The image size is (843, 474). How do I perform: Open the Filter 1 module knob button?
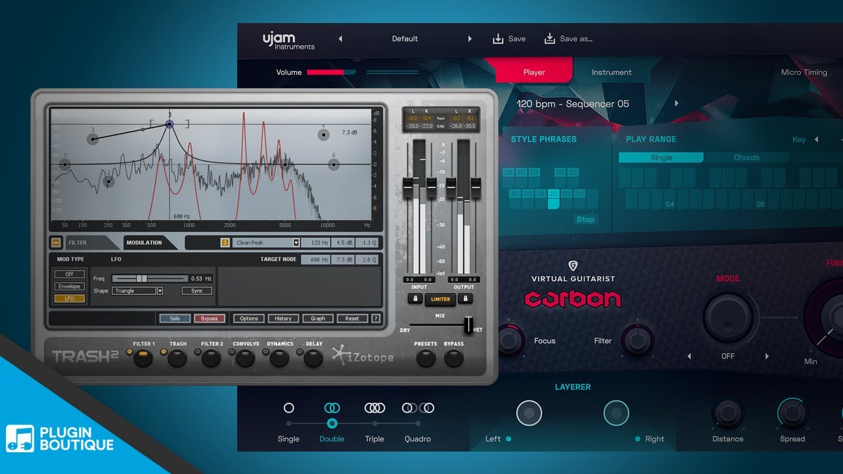click(143, 359)
